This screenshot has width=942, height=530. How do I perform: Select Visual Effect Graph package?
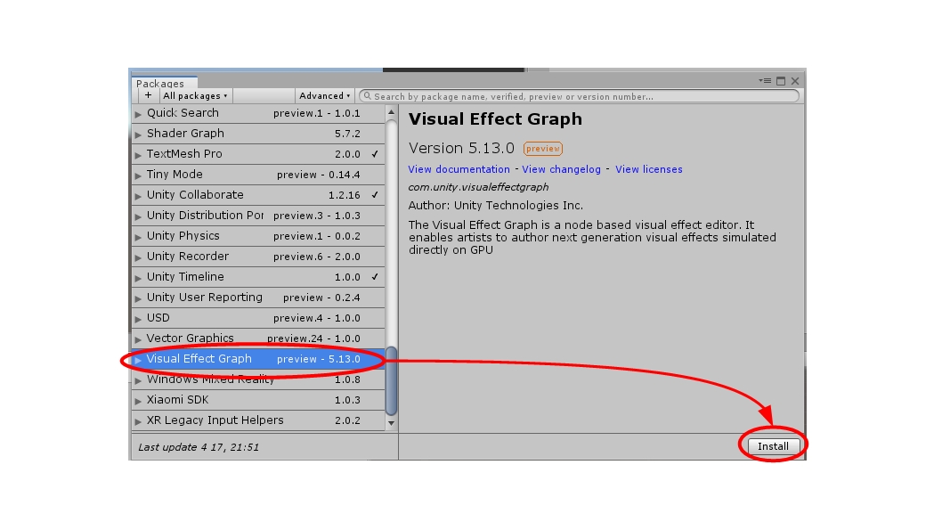pyautogui.click(x=258, y=359)
